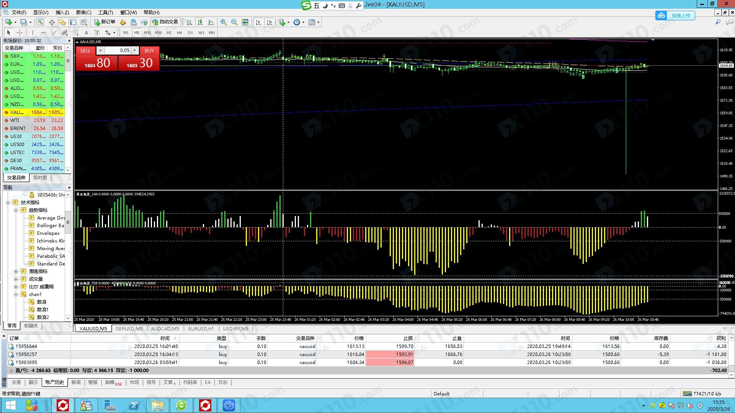Click the BUY button

pos(149,50)
